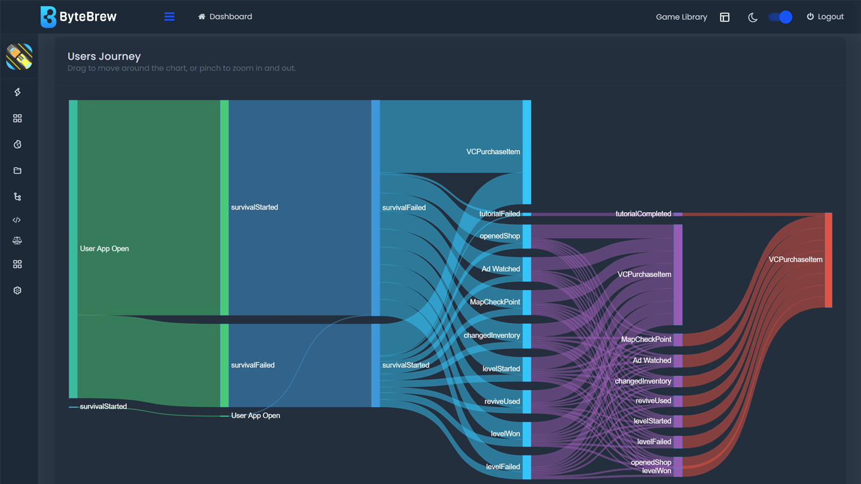This screenshot has height=484, width=861.
Task: Select Ad Watched label in purple column
Action: [x=652, y=360]
